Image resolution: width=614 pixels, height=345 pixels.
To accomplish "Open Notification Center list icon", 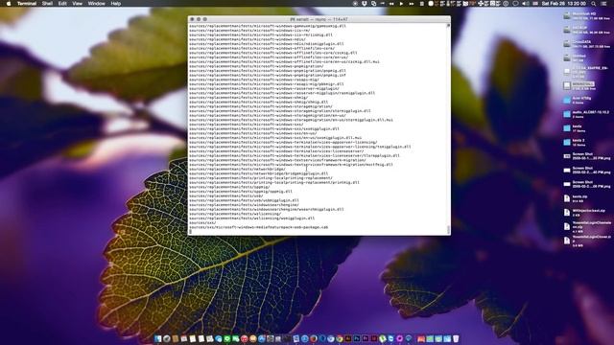I will (604, 4).
